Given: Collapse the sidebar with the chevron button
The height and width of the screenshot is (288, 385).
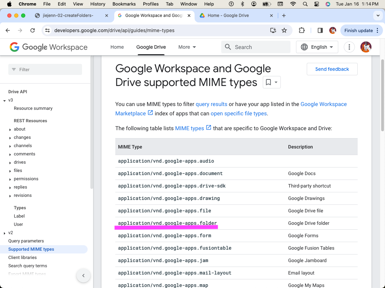Looking at the screenshot, I should pyautogui.click(x=83, y=276).
